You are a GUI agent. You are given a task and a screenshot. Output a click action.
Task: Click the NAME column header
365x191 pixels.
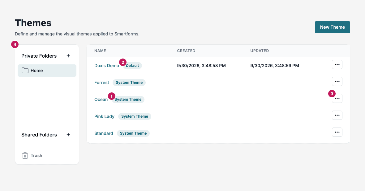click(x=100, y=51)
